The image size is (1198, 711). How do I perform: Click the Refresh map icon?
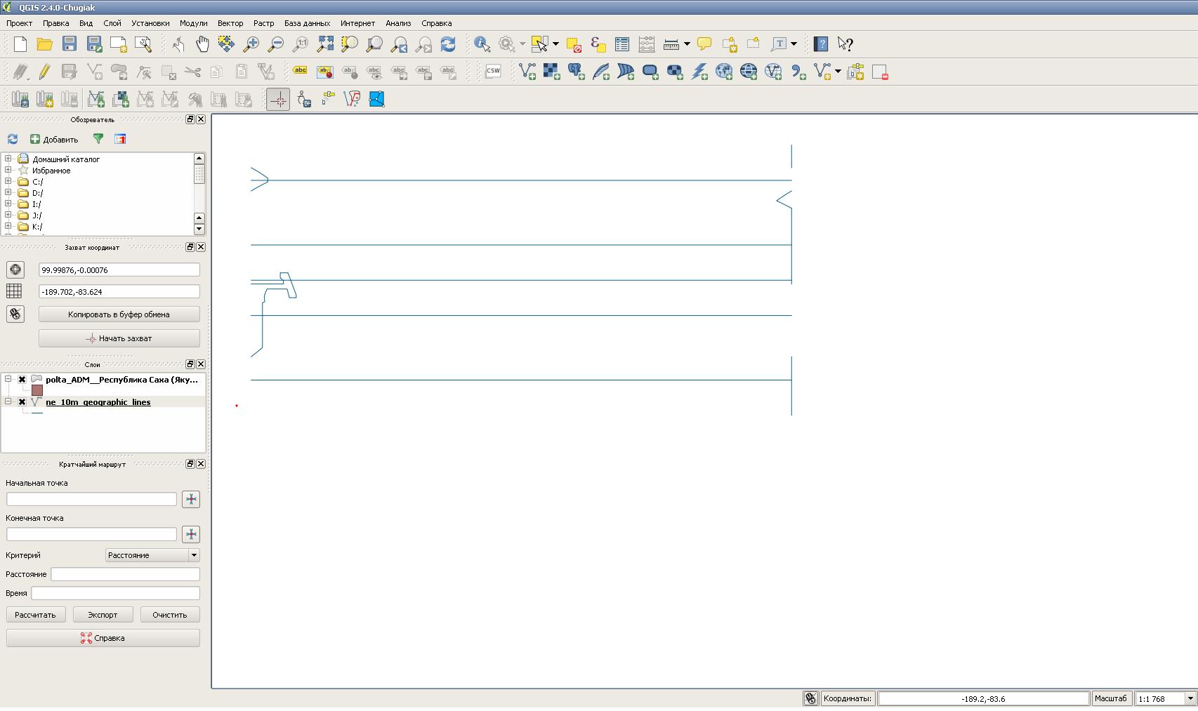click(448, 44)
